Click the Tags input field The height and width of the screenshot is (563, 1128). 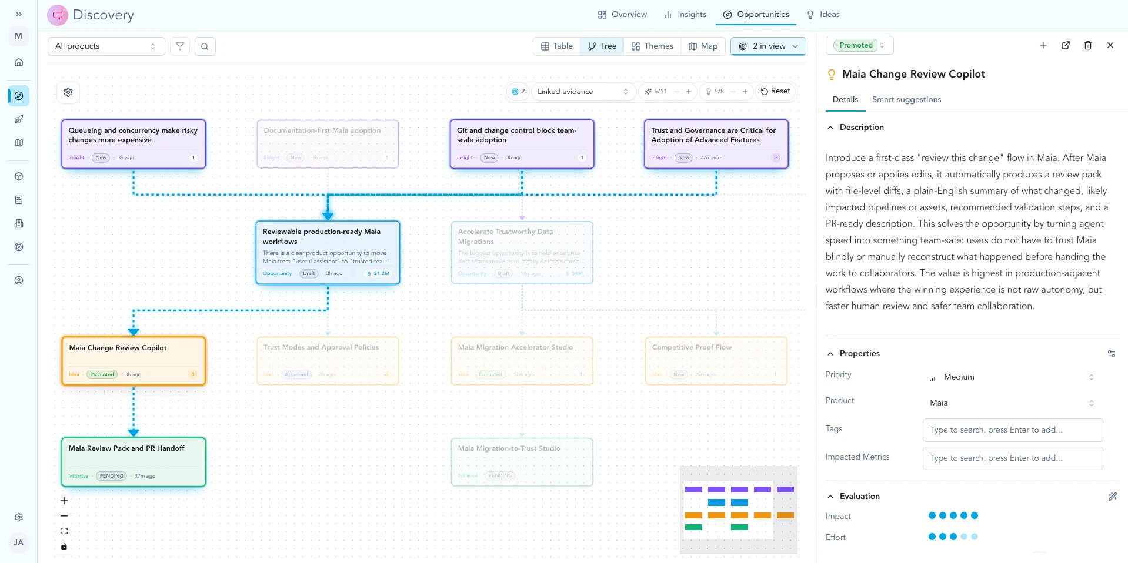(1012, 430)
